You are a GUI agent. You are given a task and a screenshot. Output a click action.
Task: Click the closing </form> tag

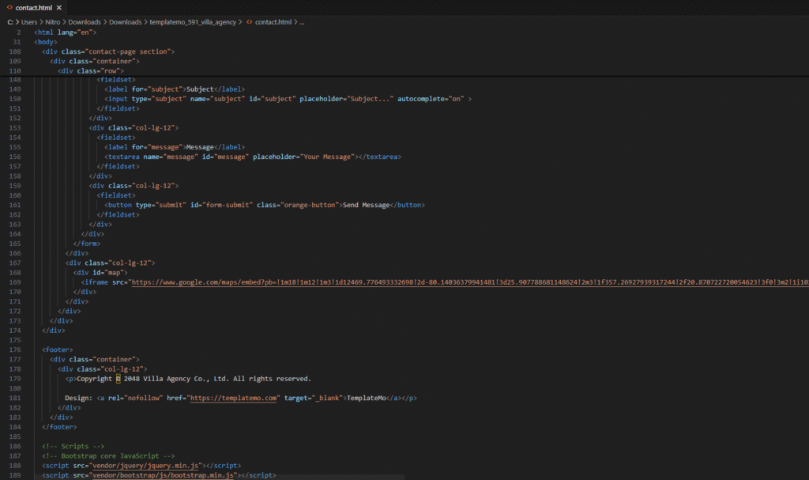pyautogui.click(x=87, y=244)
